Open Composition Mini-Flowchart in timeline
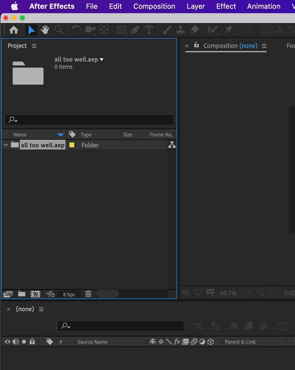Image resolution: width=295 pixels, height=370 pixels. [x=197, y=326]
